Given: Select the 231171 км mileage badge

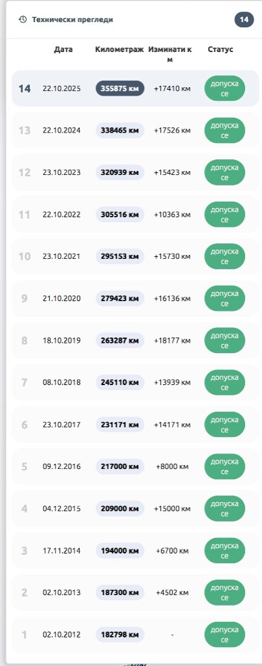Looking at the screenshot, I should pos(120,425).
